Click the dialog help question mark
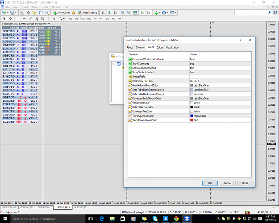Viewport: 279px width, 223px height. 240,40
